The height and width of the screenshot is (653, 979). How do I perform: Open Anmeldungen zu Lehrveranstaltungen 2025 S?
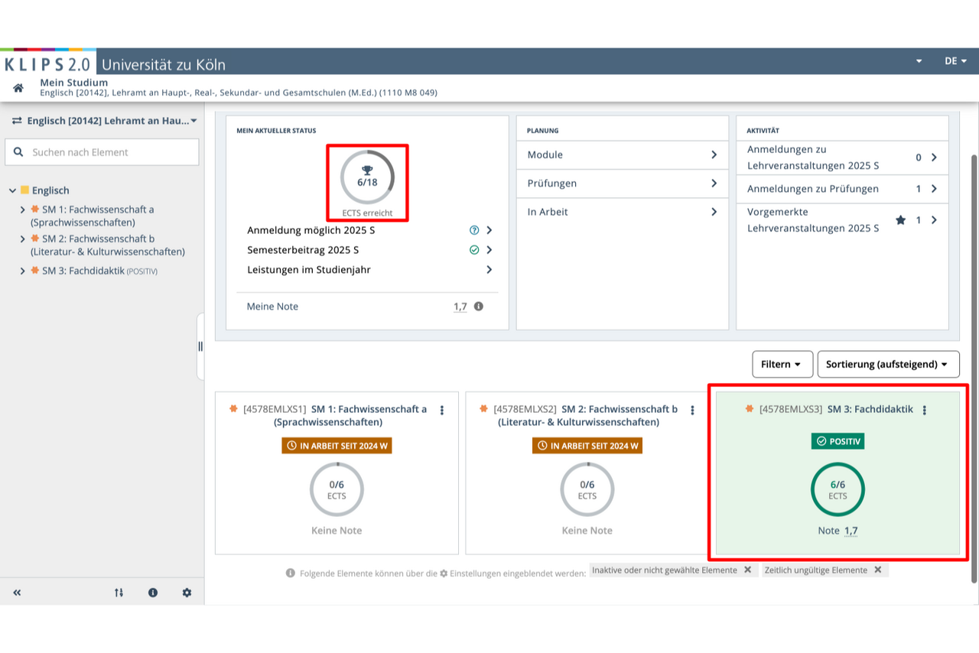point(842,158)
